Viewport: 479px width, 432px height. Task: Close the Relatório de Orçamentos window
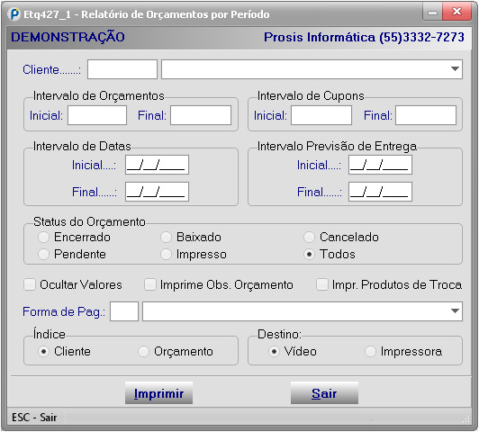456,13
